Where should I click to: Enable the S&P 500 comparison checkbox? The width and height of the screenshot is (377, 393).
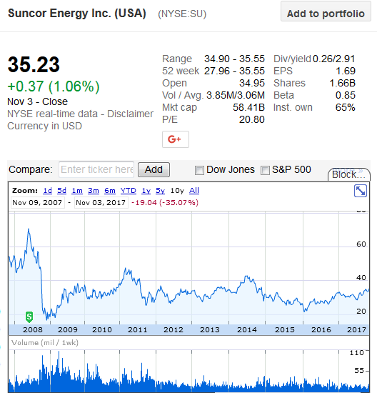(x=265, y=170)
